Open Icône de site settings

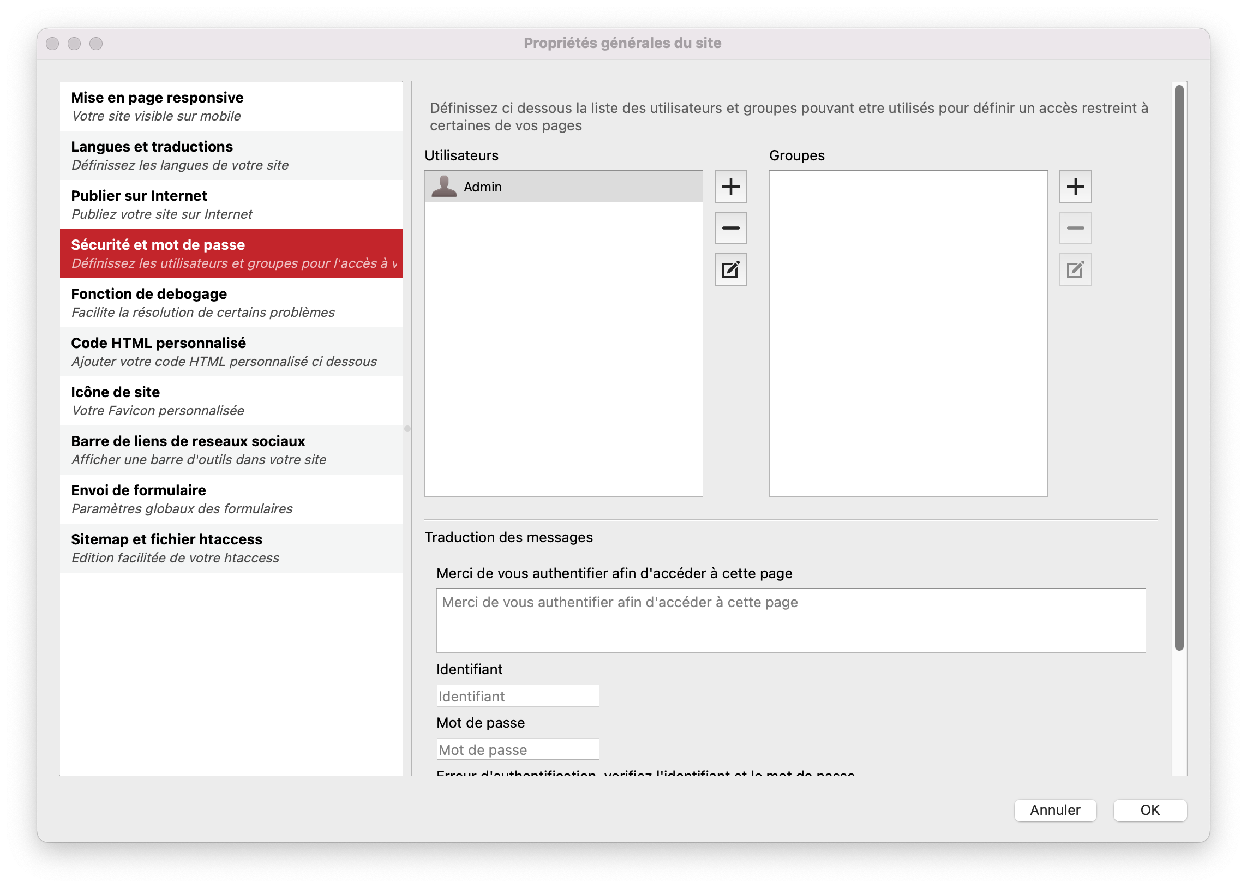[231, 401]
